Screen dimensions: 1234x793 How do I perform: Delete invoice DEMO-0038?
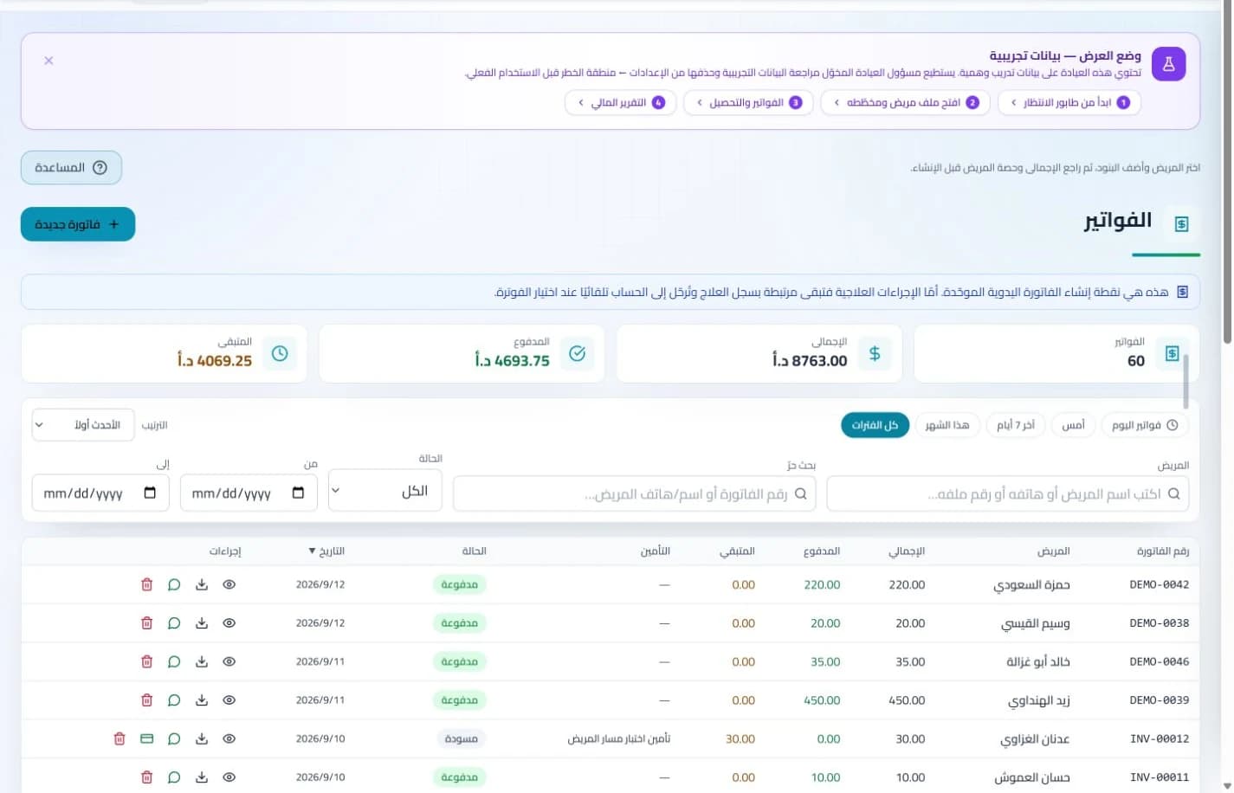point(146,623)
